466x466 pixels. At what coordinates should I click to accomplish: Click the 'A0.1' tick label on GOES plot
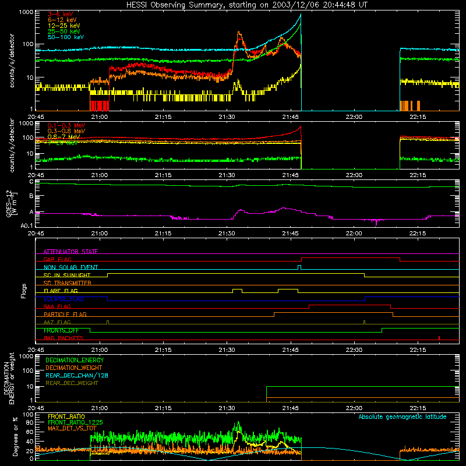(x=27, y=226)
